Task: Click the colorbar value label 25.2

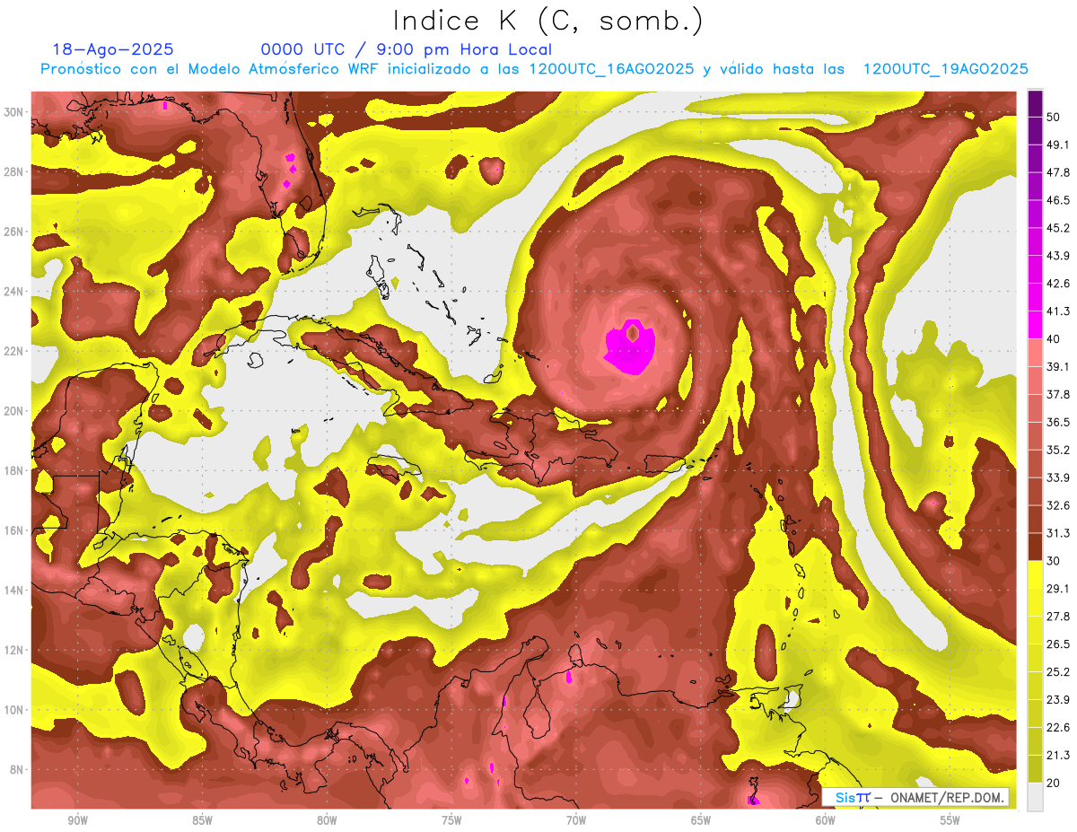Action: pyautogui.click(x=1058, y=672)
